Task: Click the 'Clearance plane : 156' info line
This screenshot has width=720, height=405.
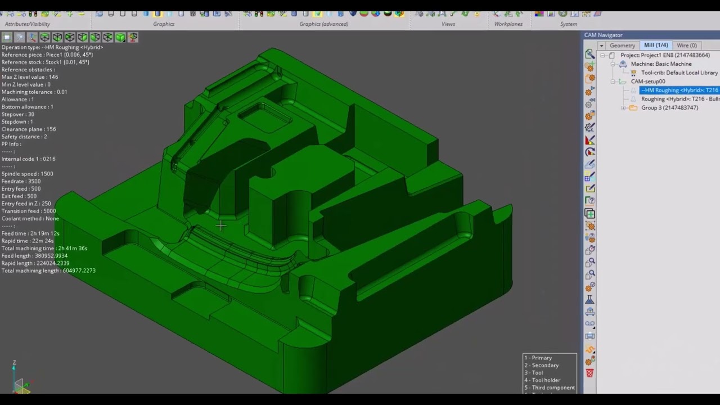Action: [x=28, y=129]
